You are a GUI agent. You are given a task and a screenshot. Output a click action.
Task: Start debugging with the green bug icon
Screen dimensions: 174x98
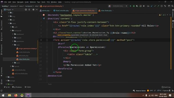[x=134, y=6]
